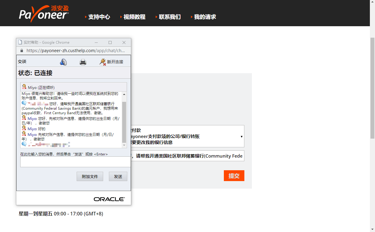Print the chat using the printer icon
The height and width of the screenshot is (232, 375).
click(83, 62)
